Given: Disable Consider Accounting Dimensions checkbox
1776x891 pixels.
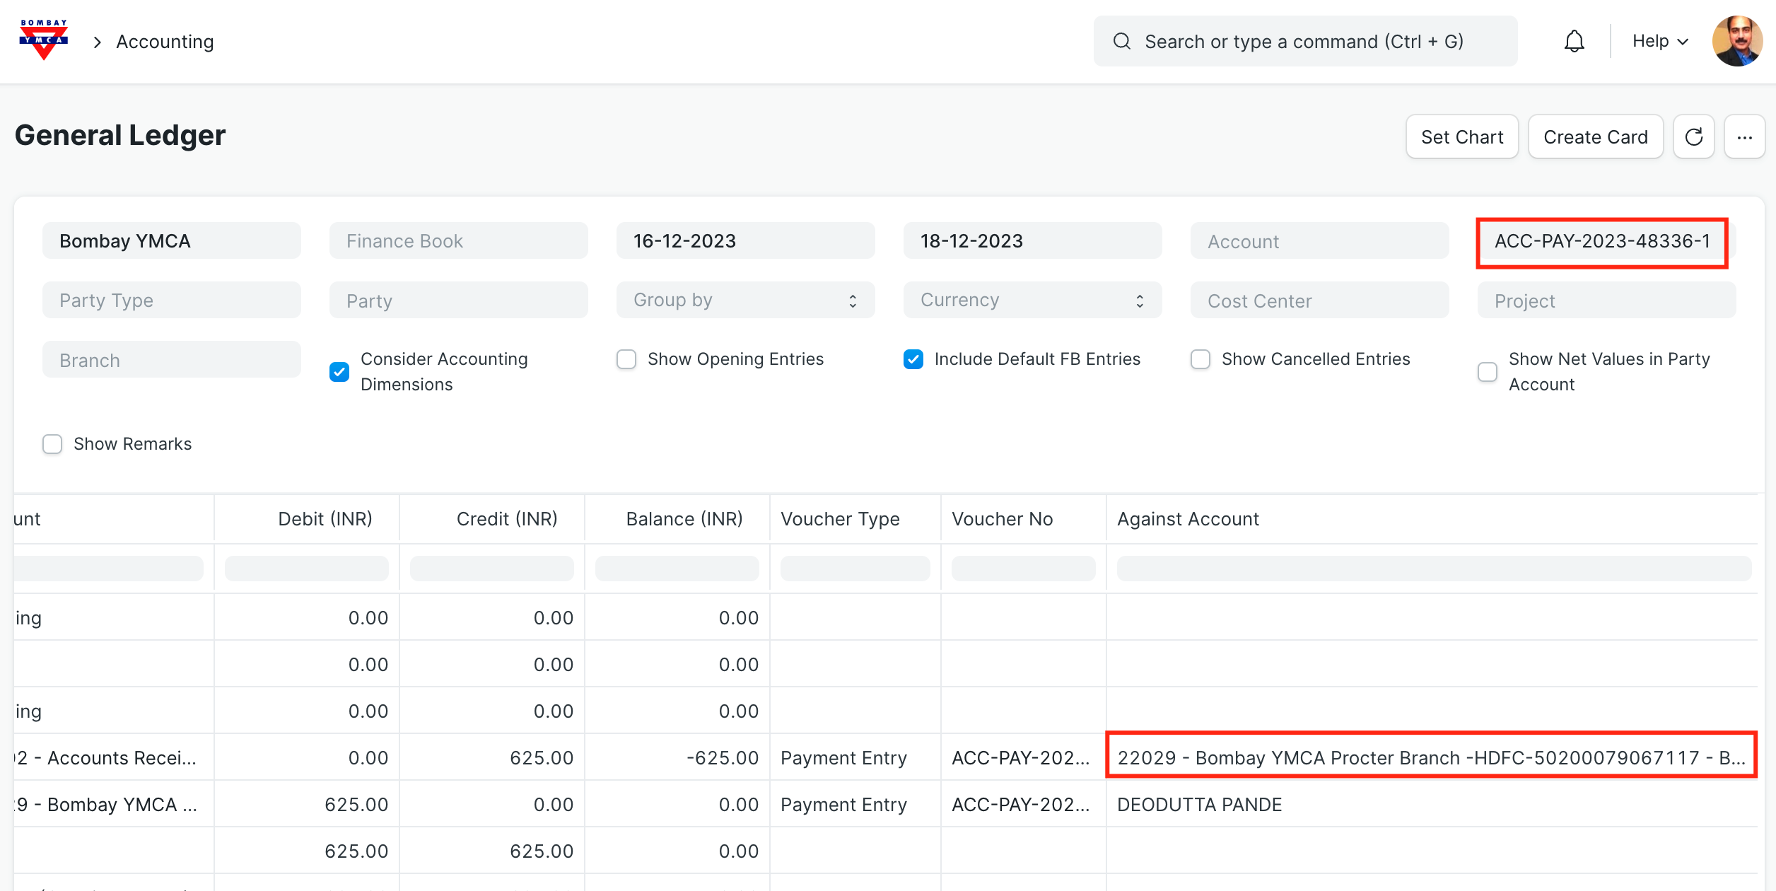Looking at the screenshot, I should 339,372.
